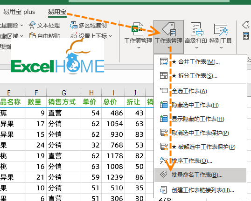Click the crack sheet protection lock icon
The image size is (251, 201).
pyautogui.click(x=164, y=147)
